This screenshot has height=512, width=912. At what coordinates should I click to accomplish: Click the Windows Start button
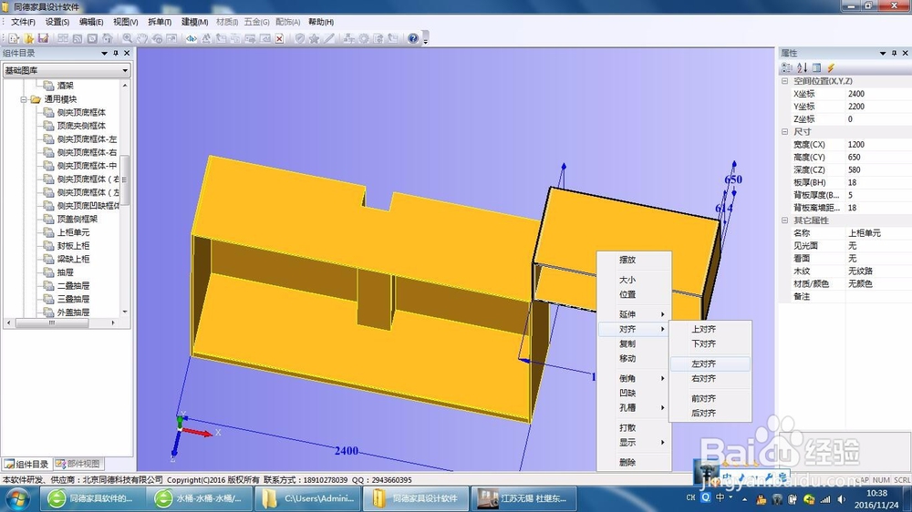[x=16, y=499]
